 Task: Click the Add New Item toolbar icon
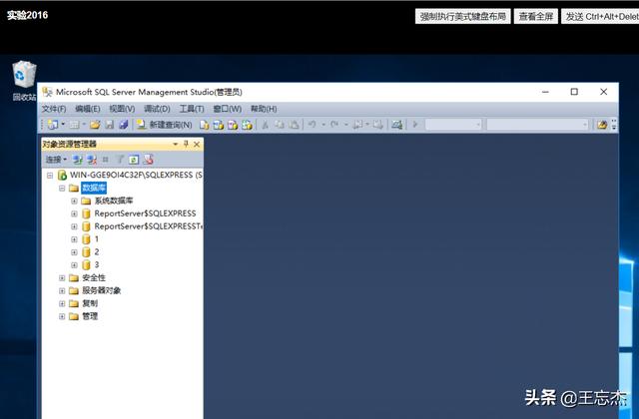(74, 125)
